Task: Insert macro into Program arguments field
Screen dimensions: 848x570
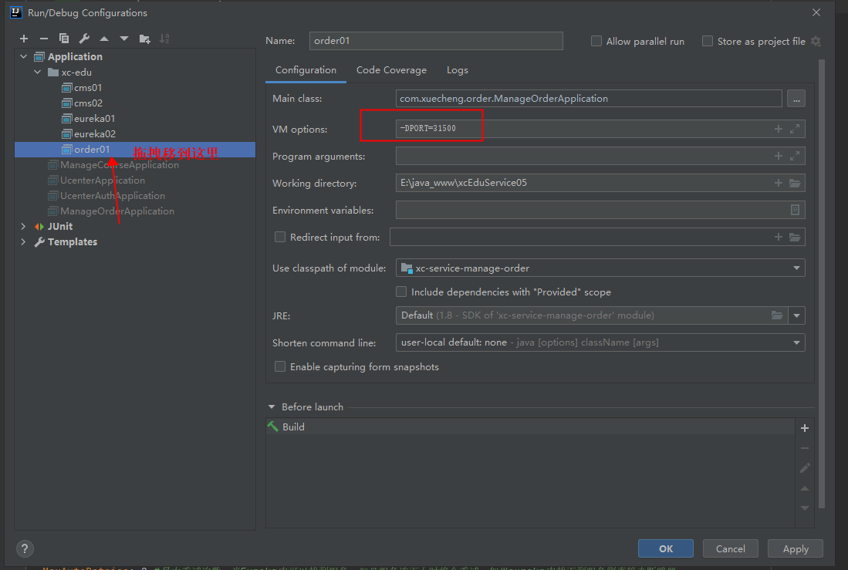Action: pyautogui.click(x=779, y=156)
